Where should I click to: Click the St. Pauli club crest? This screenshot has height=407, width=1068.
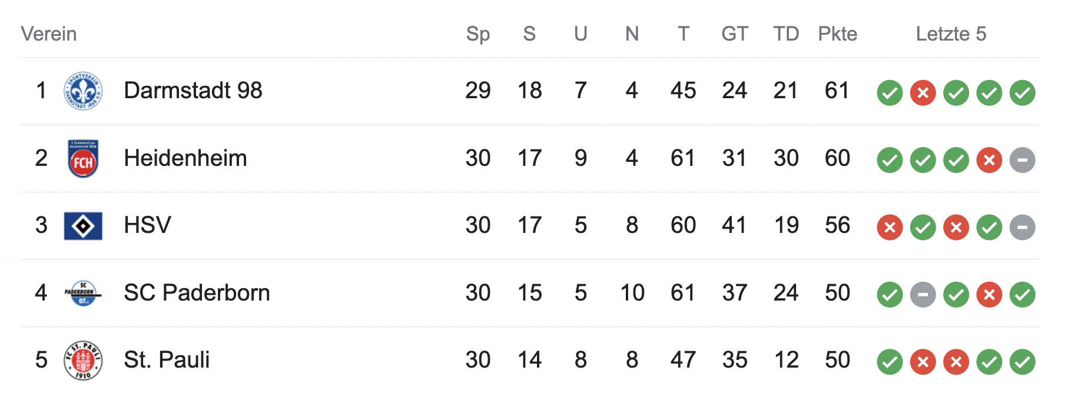coord(83,360)
